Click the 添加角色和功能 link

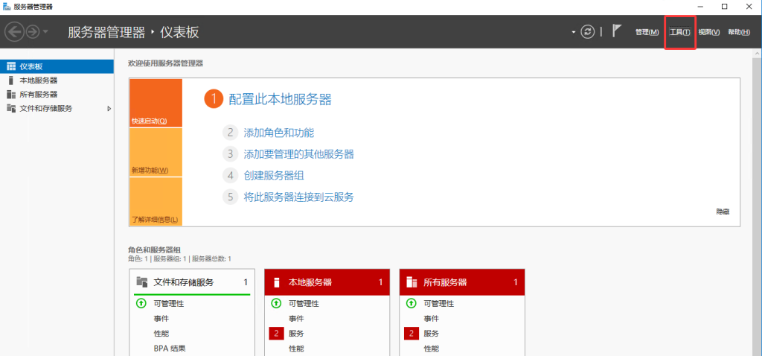(279, 133)
